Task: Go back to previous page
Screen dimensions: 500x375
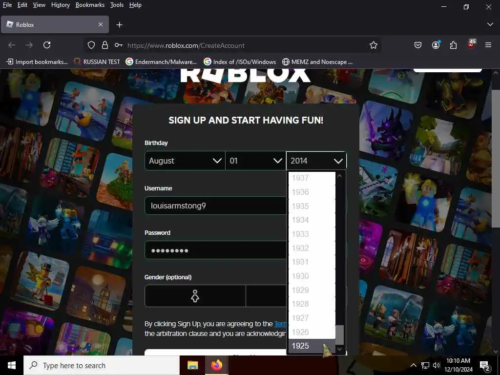Action: click(x=12, y=45)
